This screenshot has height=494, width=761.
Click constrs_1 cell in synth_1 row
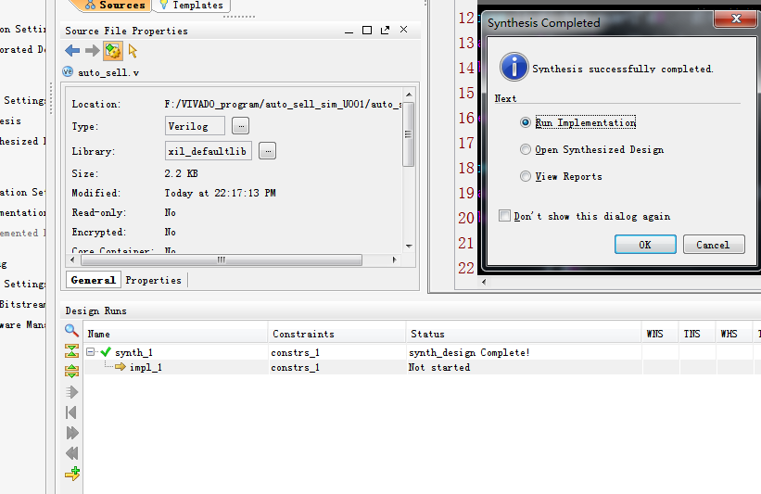point(295,352)
